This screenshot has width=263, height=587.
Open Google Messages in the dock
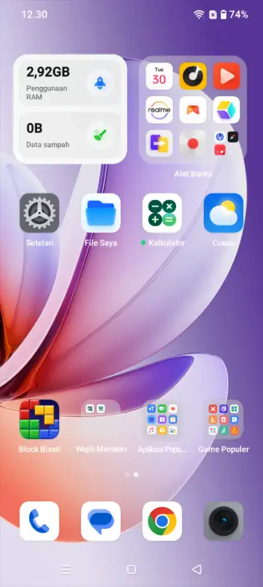pyautogui.click(x=101, y=521)
